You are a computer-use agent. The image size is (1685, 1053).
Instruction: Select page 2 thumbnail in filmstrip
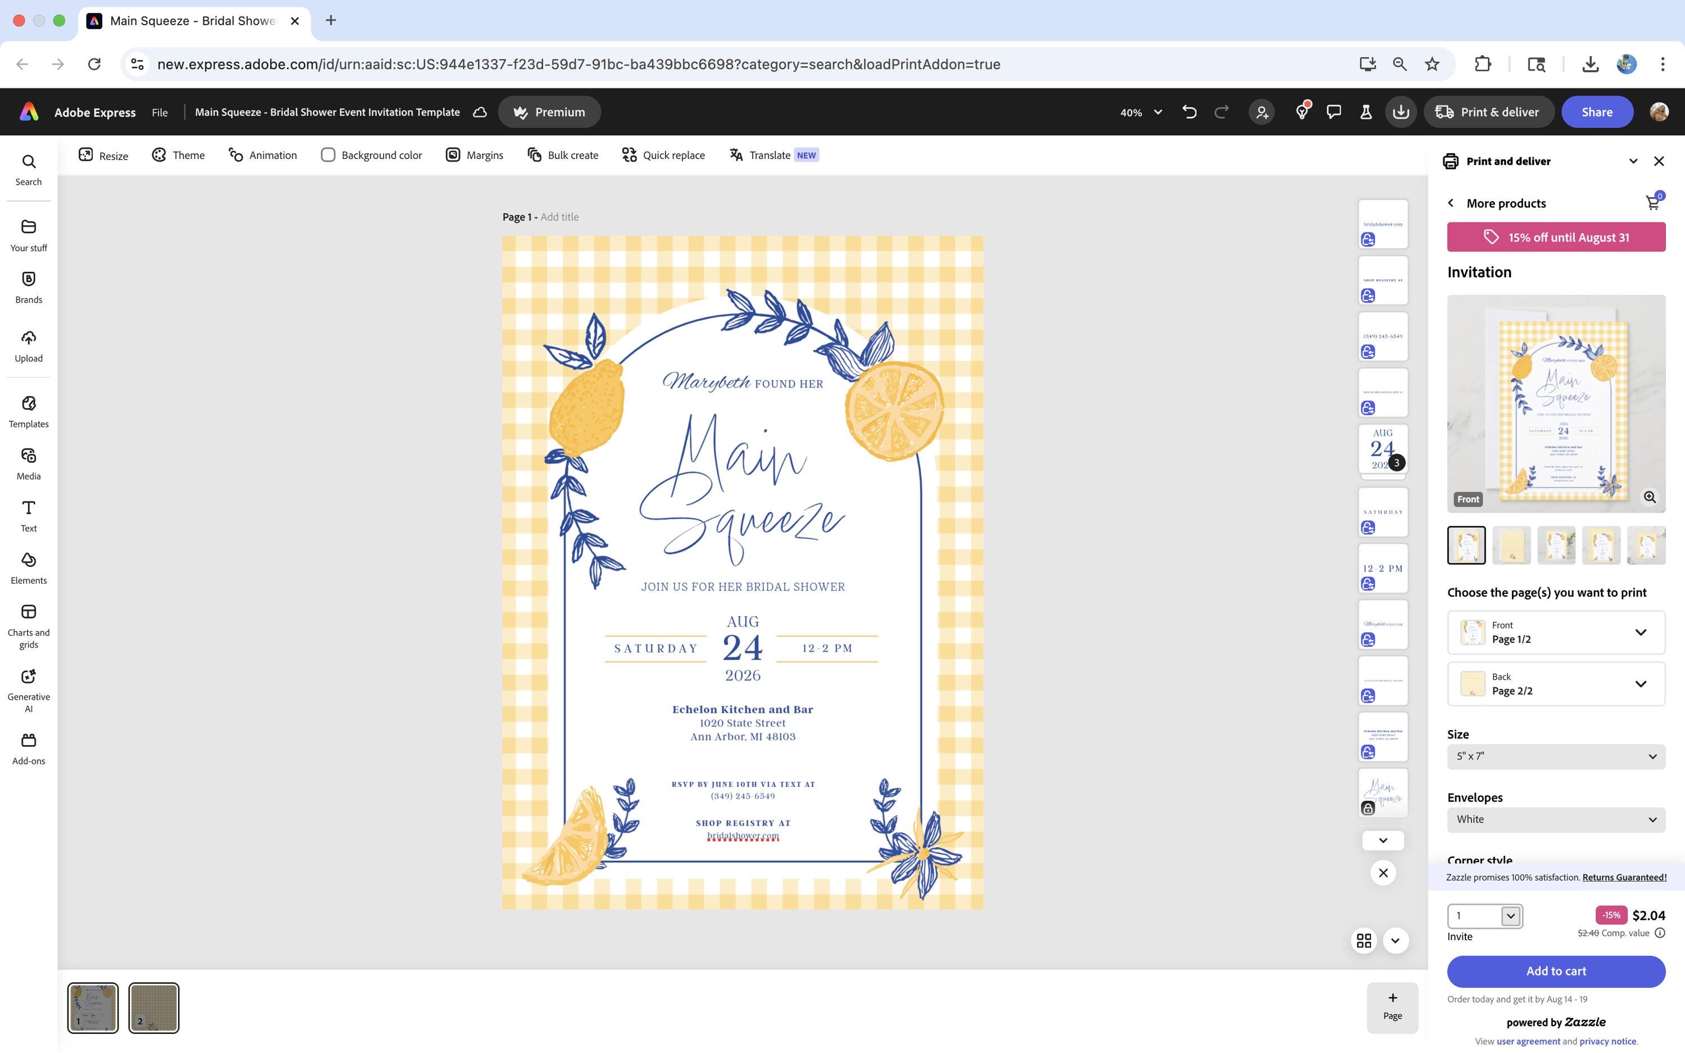[x=154, y=1007]
